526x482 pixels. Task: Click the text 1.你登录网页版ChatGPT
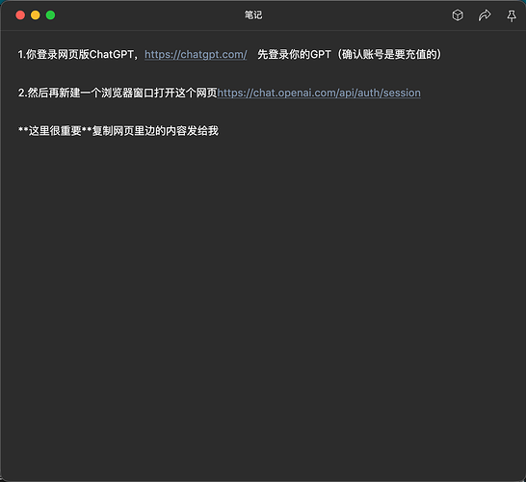(76, 54)
